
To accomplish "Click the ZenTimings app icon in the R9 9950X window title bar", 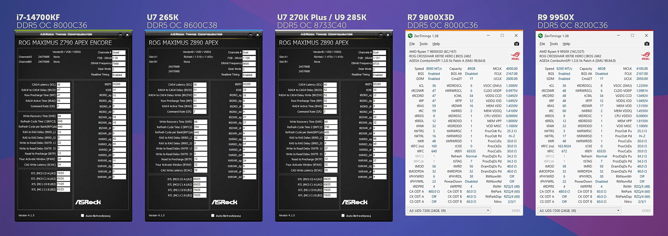I will (541, 36).
